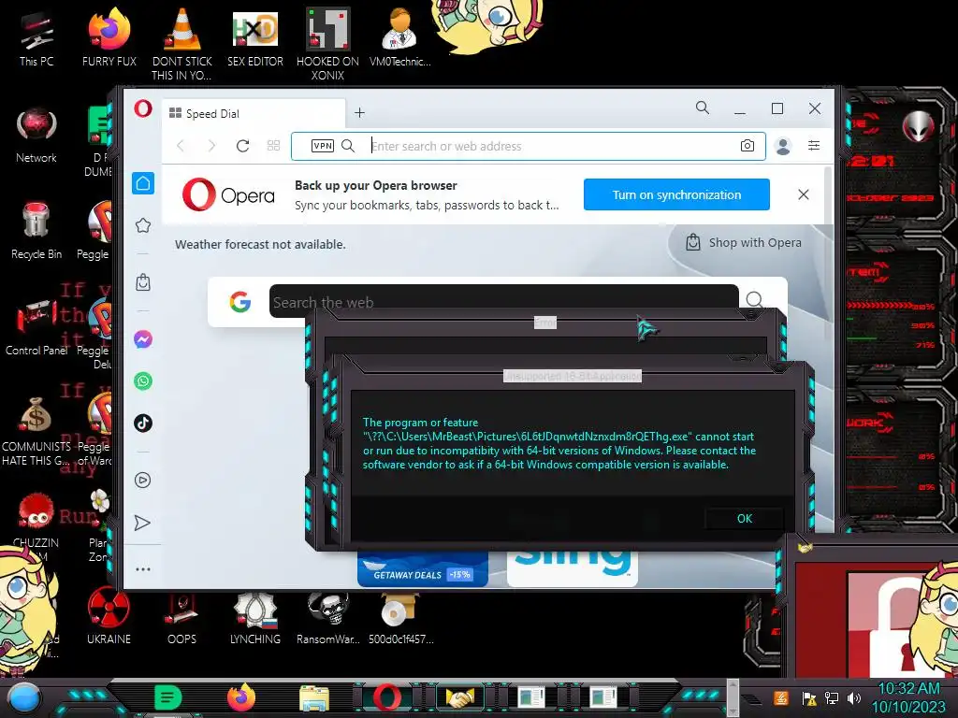958x718 pixels.
Task: Click the network tray icon
Action: point(832,697)
